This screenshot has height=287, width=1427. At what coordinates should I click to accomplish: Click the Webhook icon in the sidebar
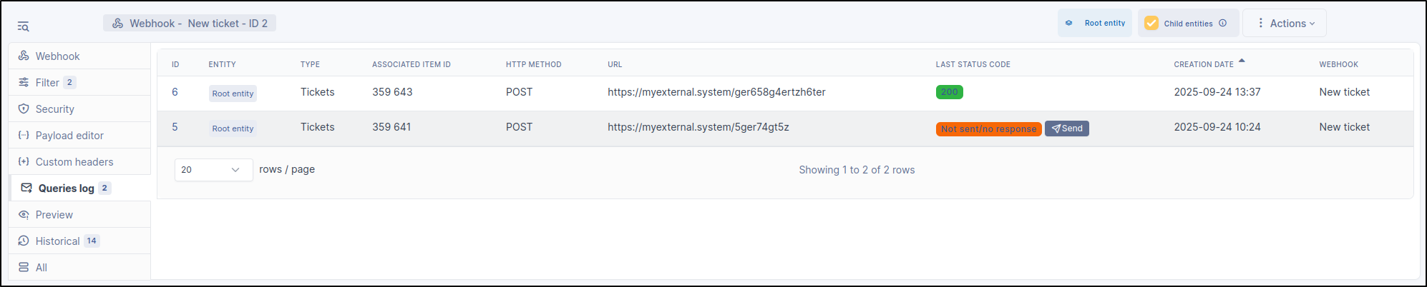click(24, 56)
